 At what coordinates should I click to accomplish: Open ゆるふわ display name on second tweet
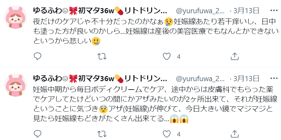click(x=100, y=79)
